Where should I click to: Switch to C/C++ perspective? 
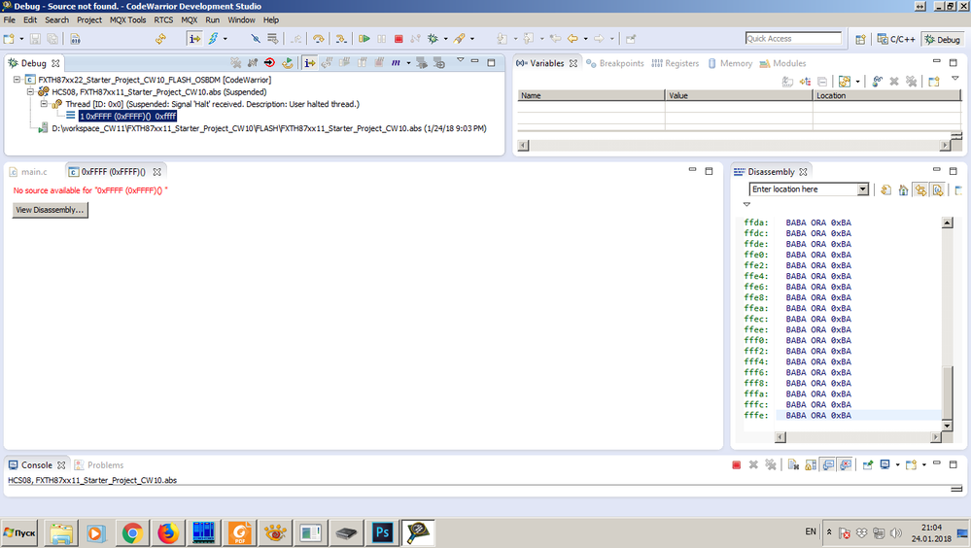click(x=896, y=39)
